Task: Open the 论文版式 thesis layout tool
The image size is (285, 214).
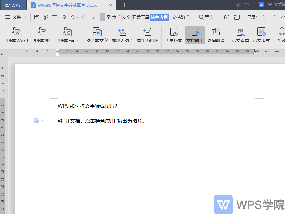Action: [261, 35]
